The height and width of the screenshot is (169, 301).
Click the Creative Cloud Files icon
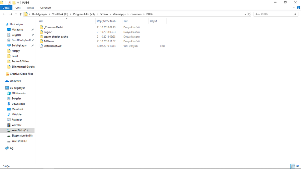pos(7,74)
